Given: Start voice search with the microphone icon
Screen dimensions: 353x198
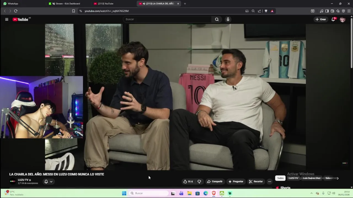Looking at the screenshot, I should (x=228, y=19).
